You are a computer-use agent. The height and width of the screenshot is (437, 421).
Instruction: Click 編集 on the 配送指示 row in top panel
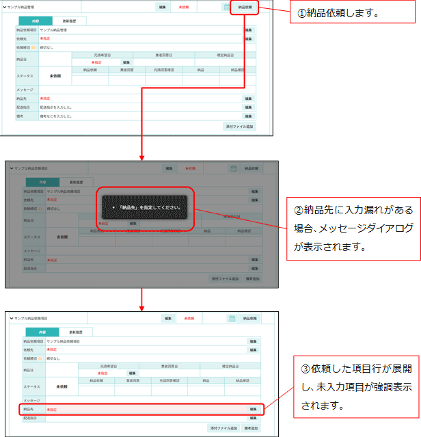pyautogui.click(x=247, y=107)
